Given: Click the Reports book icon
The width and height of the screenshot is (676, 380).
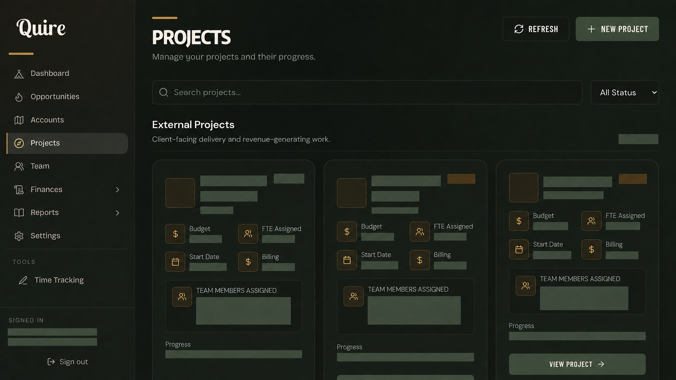Looking at the screenshot, I should (x=19, y=213).
